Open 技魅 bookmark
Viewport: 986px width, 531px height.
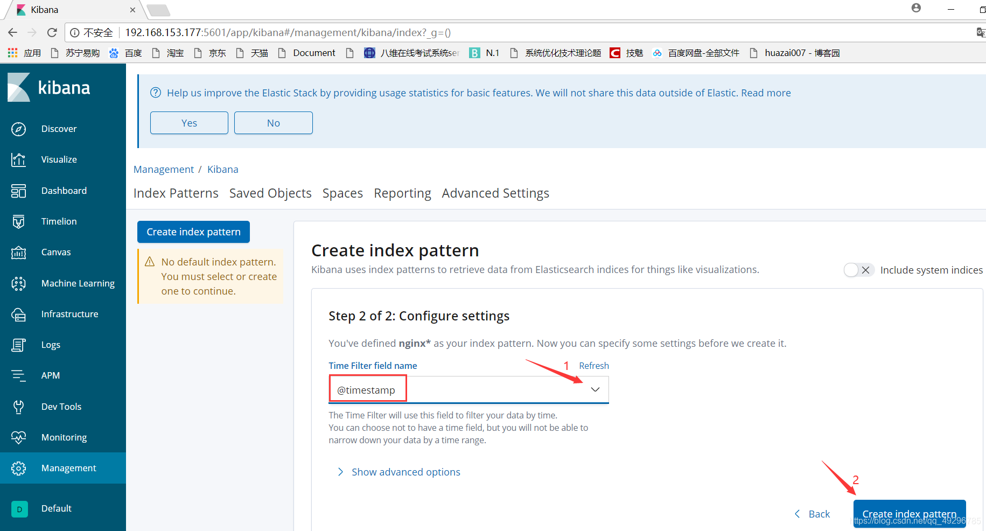627,53
